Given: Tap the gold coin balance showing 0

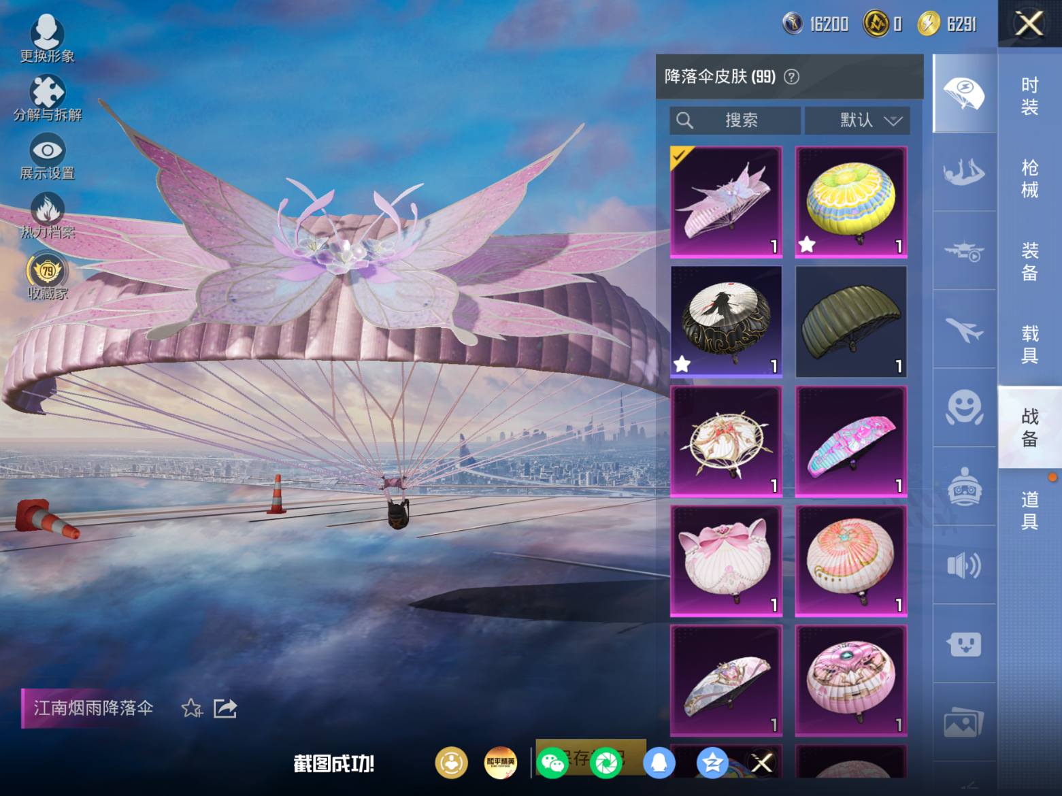Looking at the screenshot, I should (882, 24).
